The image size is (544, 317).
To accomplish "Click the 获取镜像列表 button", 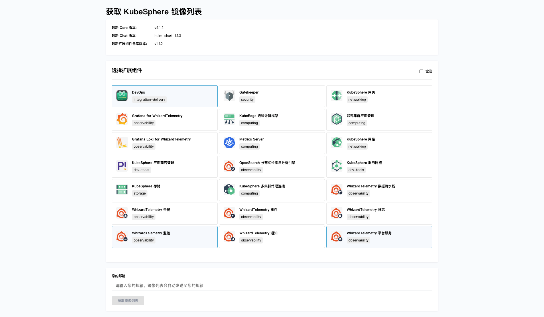I will pyautogui.click(x=128, y=301).
